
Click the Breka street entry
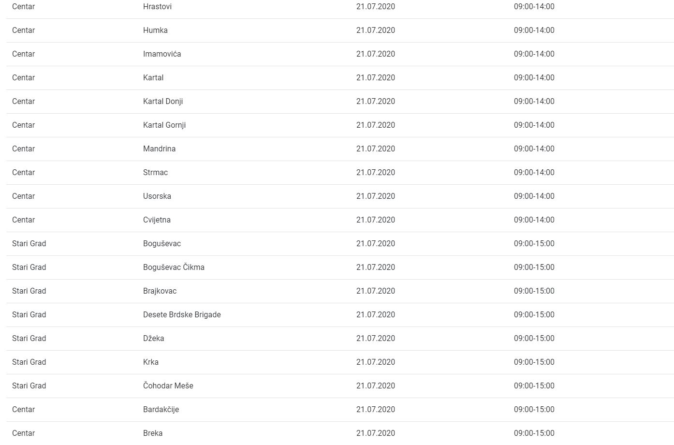tap(153, 433)
